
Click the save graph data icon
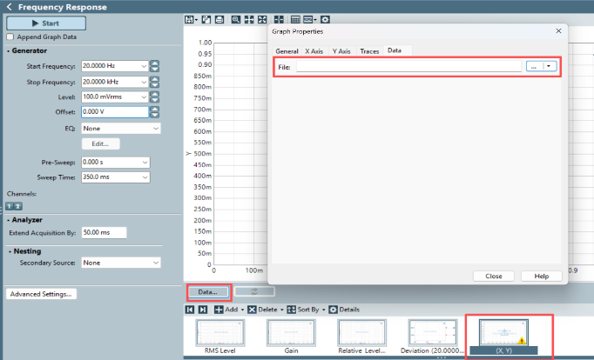point(189,19)
